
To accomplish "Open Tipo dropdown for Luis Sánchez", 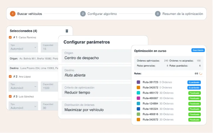I will pyautogui.click(x=23, y=106).
